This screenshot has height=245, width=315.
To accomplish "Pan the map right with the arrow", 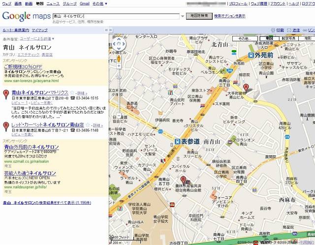I will pyautogui.click(x=124, y=44).
